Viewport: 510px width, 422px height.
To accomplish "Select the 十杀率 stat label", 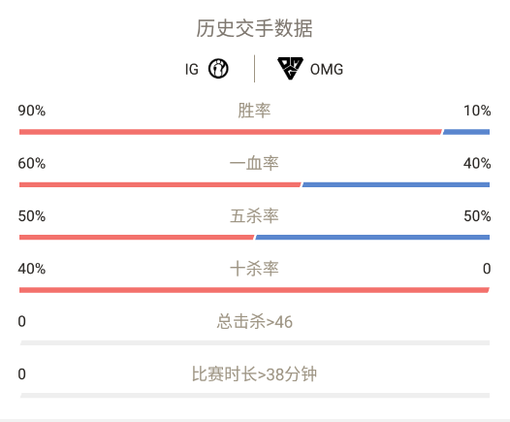I will pos(254,269).
